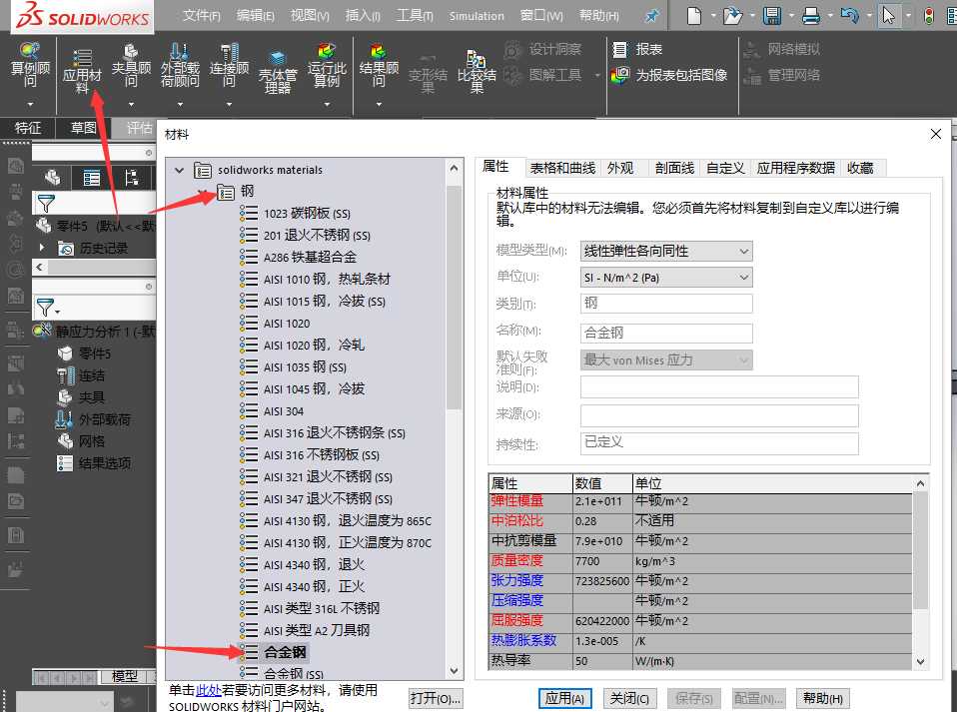Image resolution: width=957 pixels, height=712 pixels.
Task: Click the 比较结果 compare results tool
Action: (x=477, y=72)
